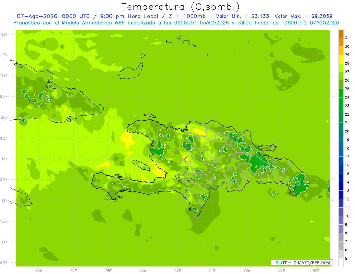
Task: Click the 20N latitude label
Action: [x=4, y=117]
